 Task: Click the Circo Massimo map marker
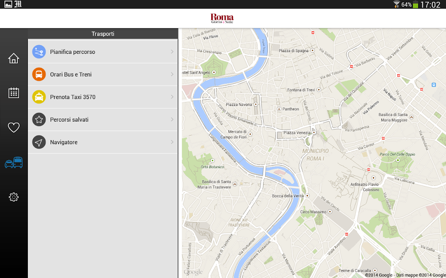coord(330,212)
